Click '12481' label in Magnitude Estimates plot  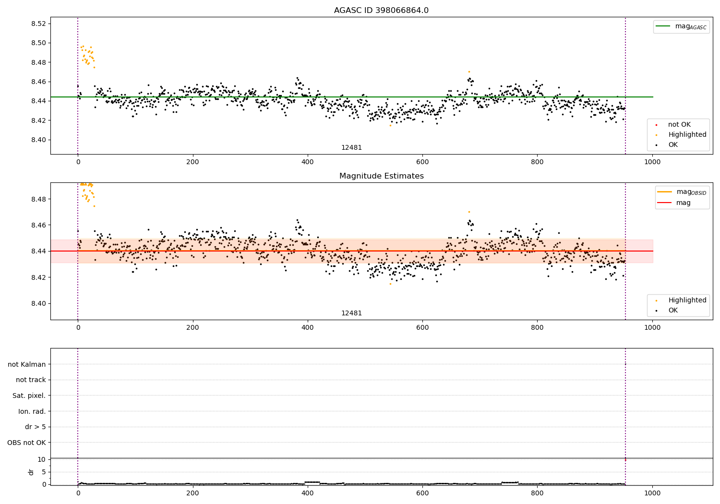tap(351, 313)
